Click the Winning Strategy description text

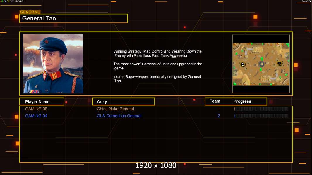pos(157,53)
